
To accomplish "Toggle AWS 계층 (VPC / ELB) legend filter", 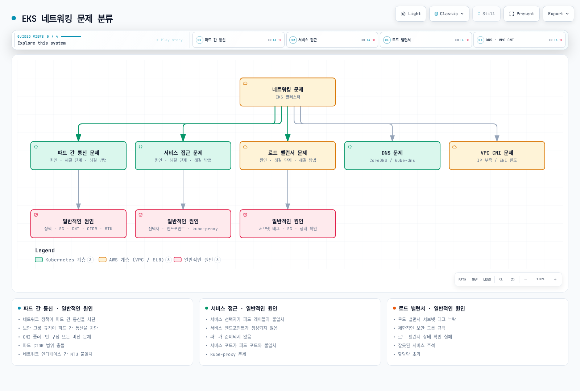I will pos(135,260).
